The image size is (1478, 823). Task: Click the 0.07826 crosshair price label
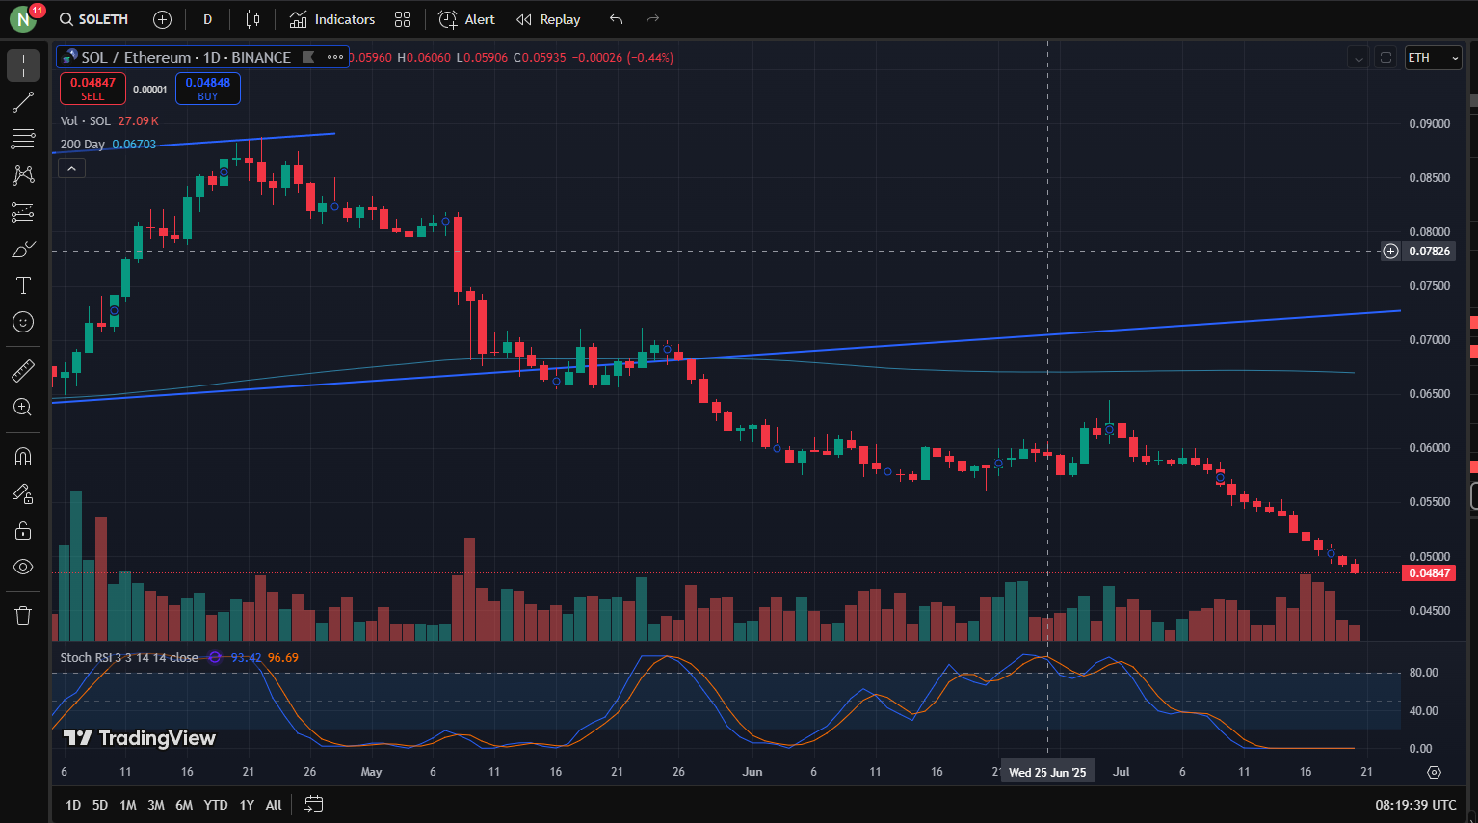(1430, 252)
